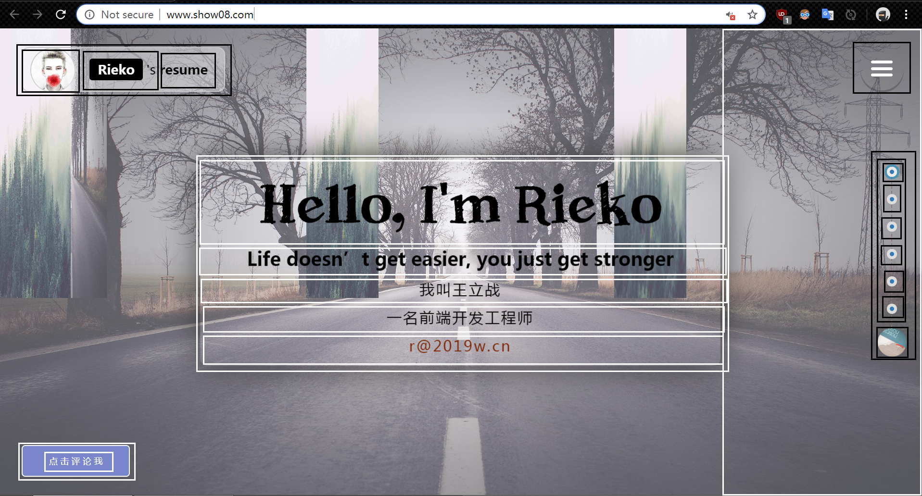Click the black Rieko name badge
Viewport: 922px width, 496px height.
click(116, 70)
